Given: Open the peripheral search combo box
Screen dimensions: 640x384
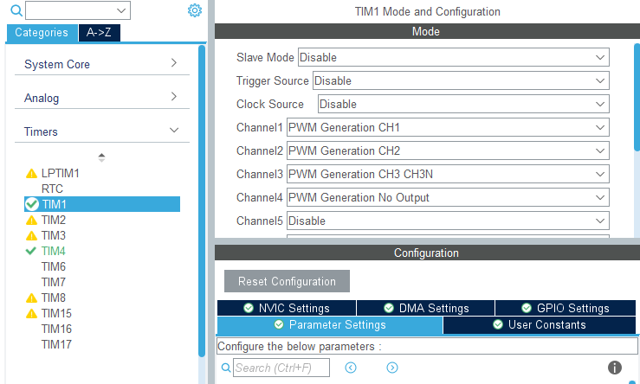Looking at the screenshot, I should 78,10.
